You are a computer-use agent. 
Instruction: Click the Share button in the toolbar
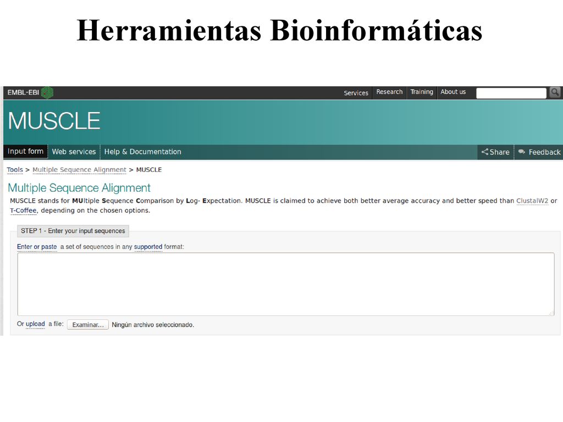(495, 152)
